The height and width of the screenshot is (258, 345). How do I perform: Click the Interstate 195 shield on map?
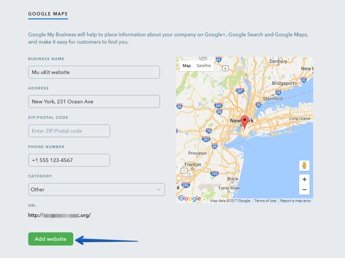tap(214, 174)
